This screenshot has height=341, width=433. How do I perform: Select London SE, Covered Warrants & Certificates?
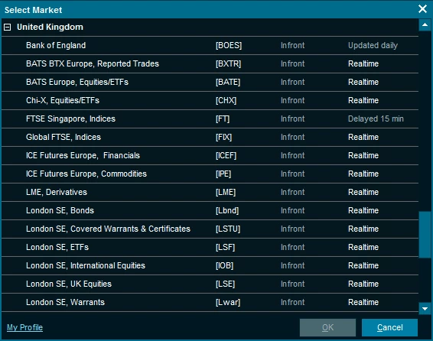210,229
